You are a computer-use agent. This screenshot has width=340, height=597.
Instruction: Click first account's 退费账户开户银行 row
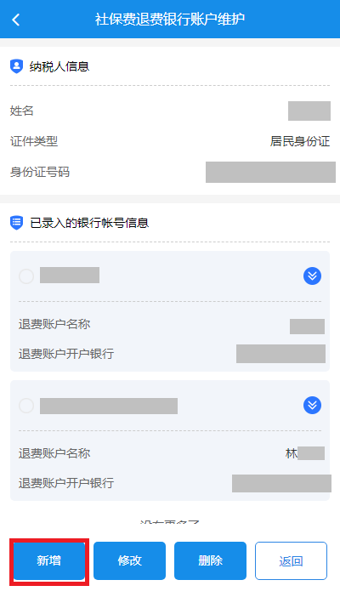[x=170, y=354]
